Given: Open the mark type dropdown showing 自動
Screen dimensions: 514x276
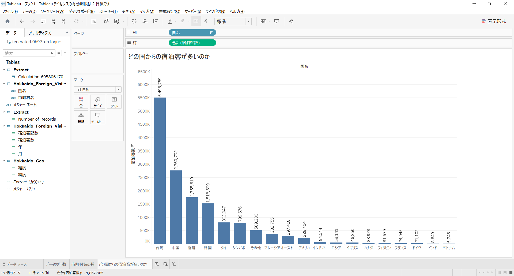Looking at the screenshot, I should coord(98,89).
